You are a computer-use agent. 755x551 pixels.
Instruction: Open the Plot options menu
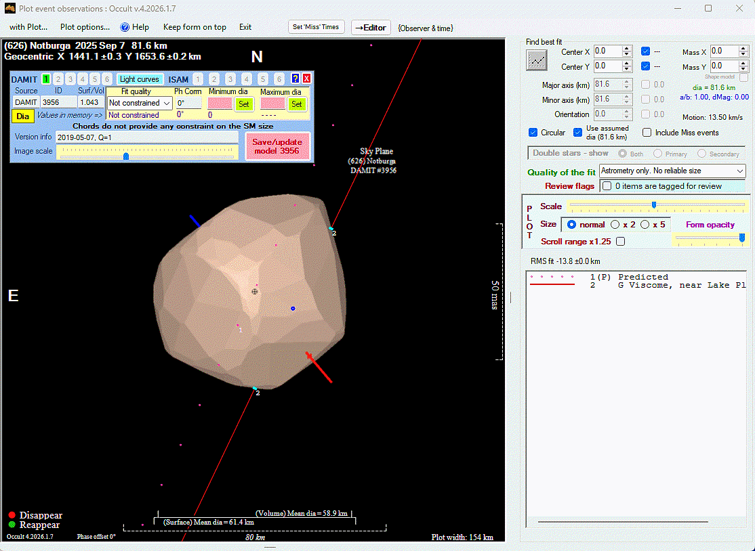[85, 27]
